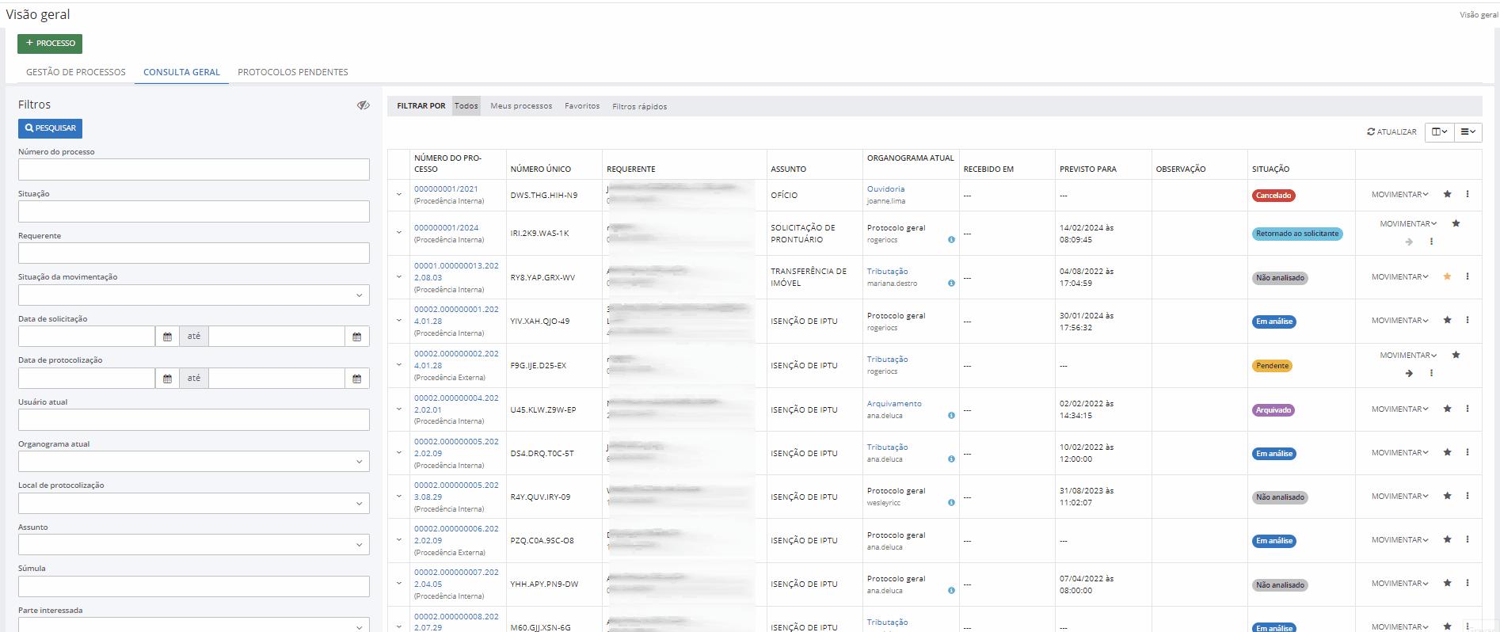Image resolution: width=1500 pixels, height=632 pixels.
Task: Open the list view options dropdown
Action: point(1468,132)
